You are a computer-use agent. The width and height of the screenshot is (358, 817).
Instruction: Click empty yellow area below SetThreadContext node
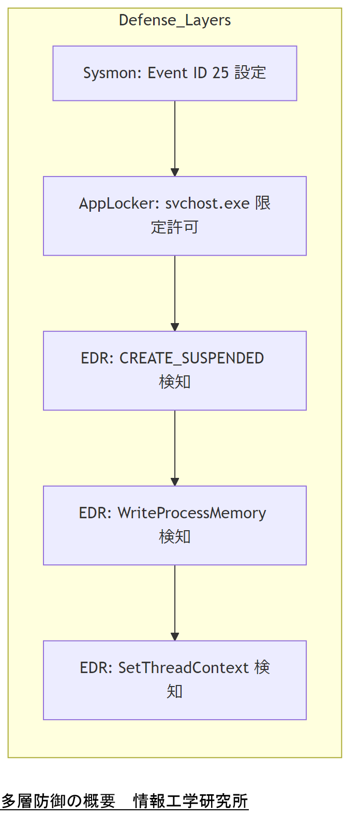point(175,739)
